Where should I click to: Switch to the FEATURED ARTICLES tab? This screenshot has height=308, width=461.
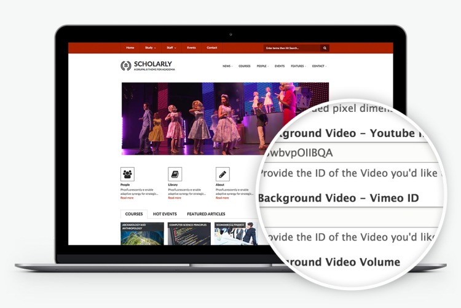pyautogui.click(x=206, y=214)
